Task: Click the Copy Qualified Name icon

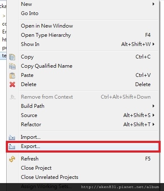Action: [12, 66]
